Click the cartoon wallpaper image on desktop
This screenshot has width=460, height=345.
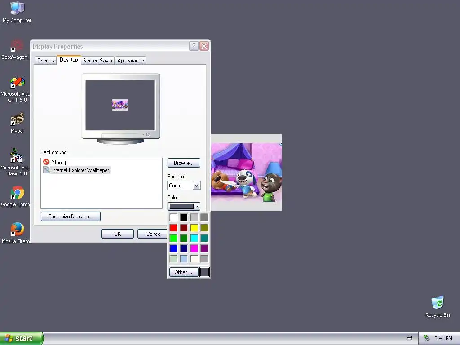coord(246,172)
